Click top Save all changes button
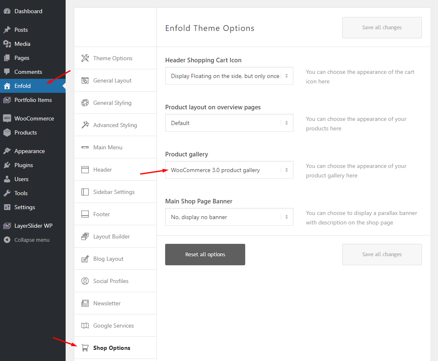This screenshot has width=438, height=361. coord(382,28)
